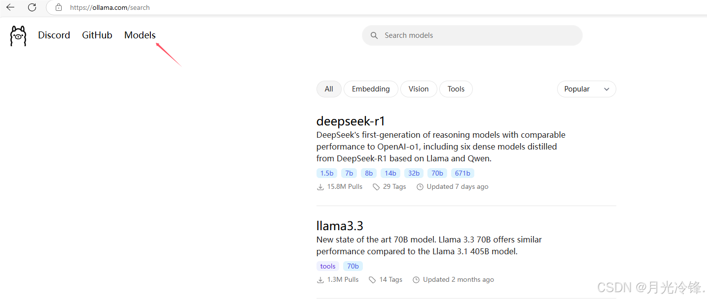The width and height of the screenshot is (707, 300).
Task: Select the All filter
Action: [329, 89]
